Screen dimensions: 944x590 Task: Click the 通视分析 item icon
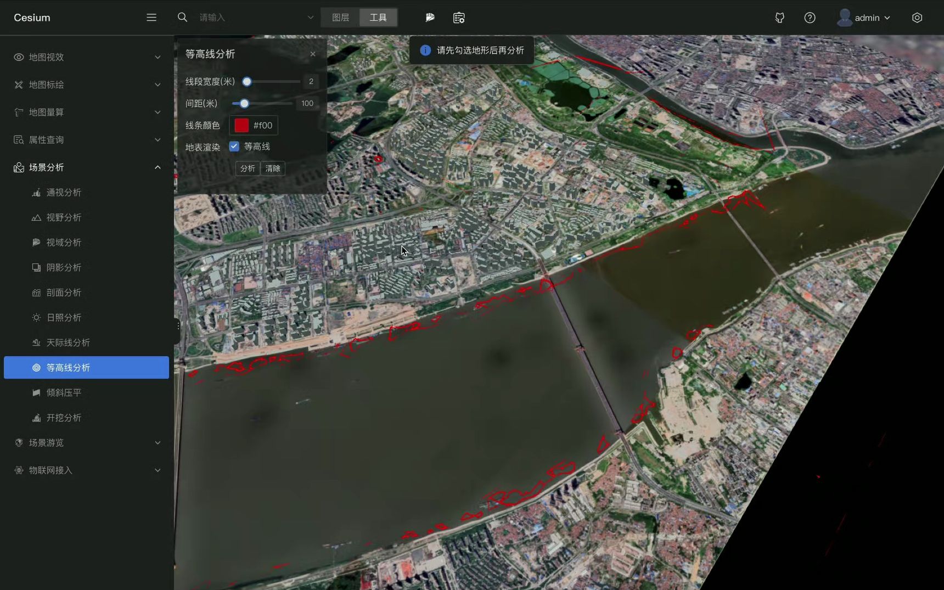click(x=36, y=193)
